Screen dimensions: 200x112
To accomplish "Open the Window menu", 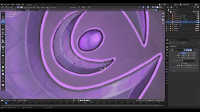I will pyautogui.click(x=18, y=5).
